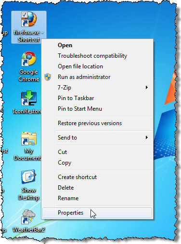This screenshot has height=244, width=181.
Task: Open the Send to entry
Action: [97, 138]
